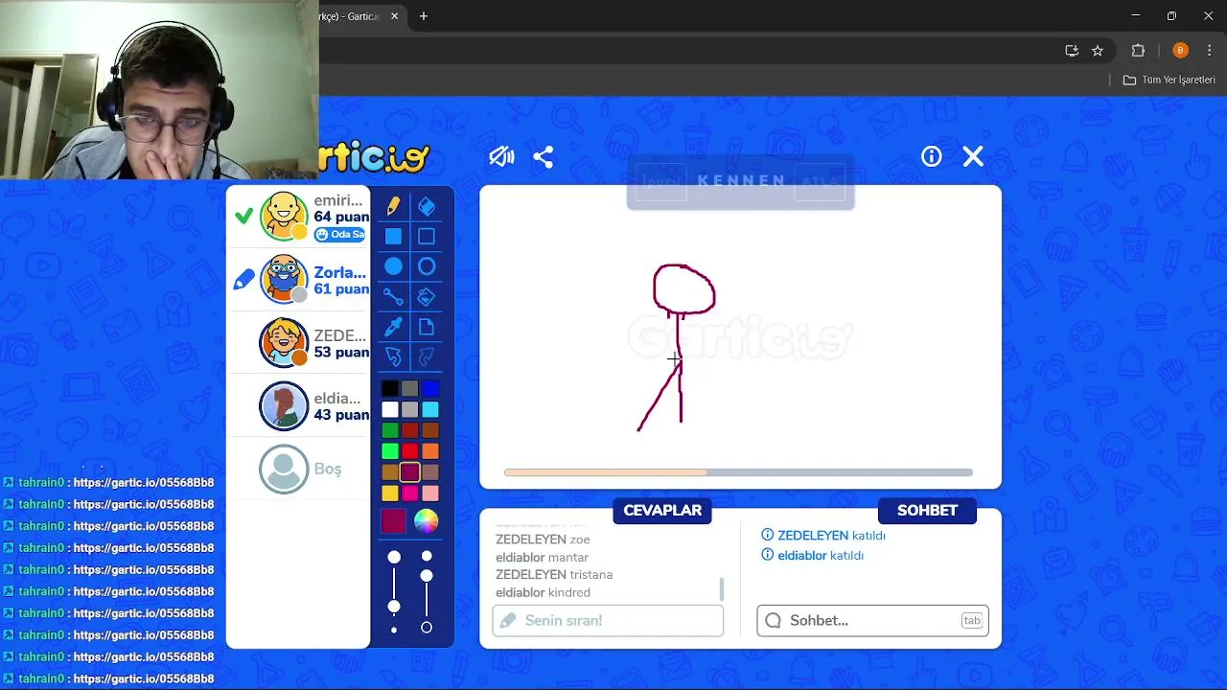
Task: Pick the cyan color swatch
Action: (430, 409)
